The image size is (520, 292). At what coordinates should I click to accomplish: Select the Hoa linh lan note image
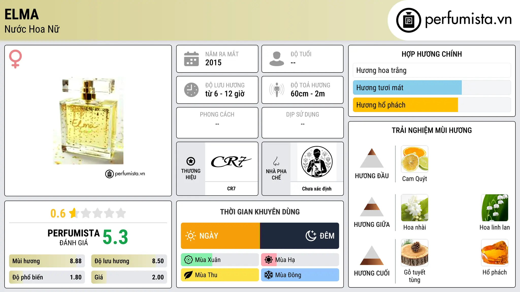495,208
